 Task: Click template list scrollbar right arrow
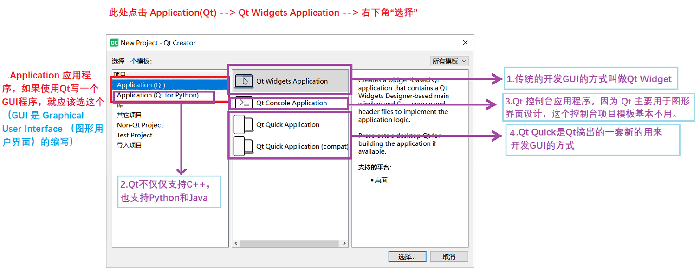344,243
